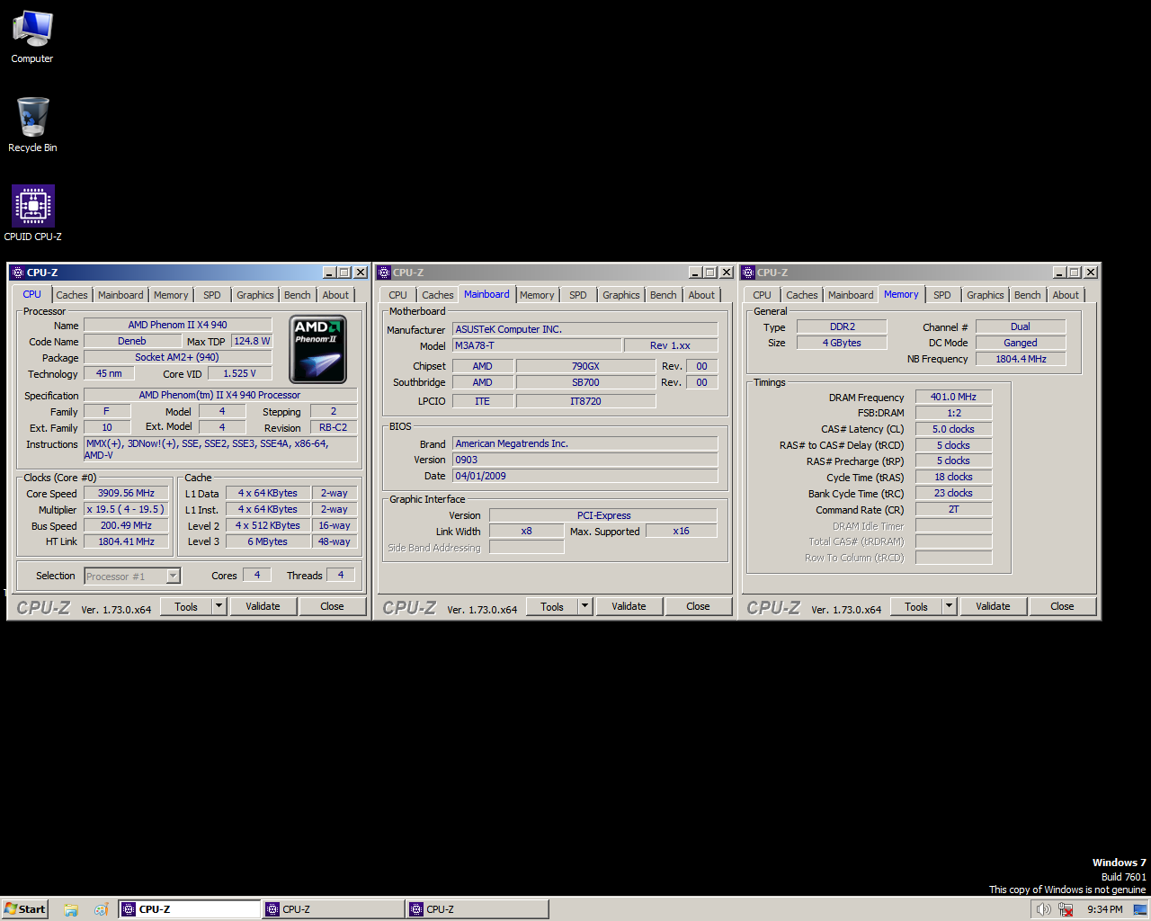Expand the Tools dropdown arrow in Mainboard window
The width and height of the screenshot is (1151, 921).
(x=584, y=606)
